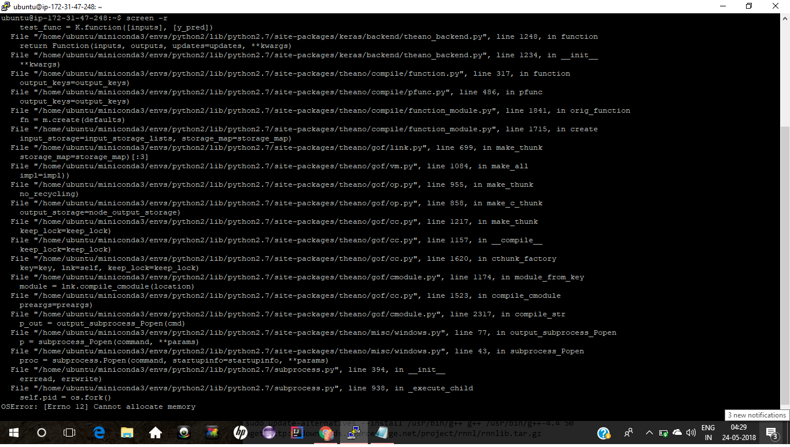The width and height of the screenshot is (790, 447).
Task: Open Action Center with 3 notifications
Action: [772, 433]
